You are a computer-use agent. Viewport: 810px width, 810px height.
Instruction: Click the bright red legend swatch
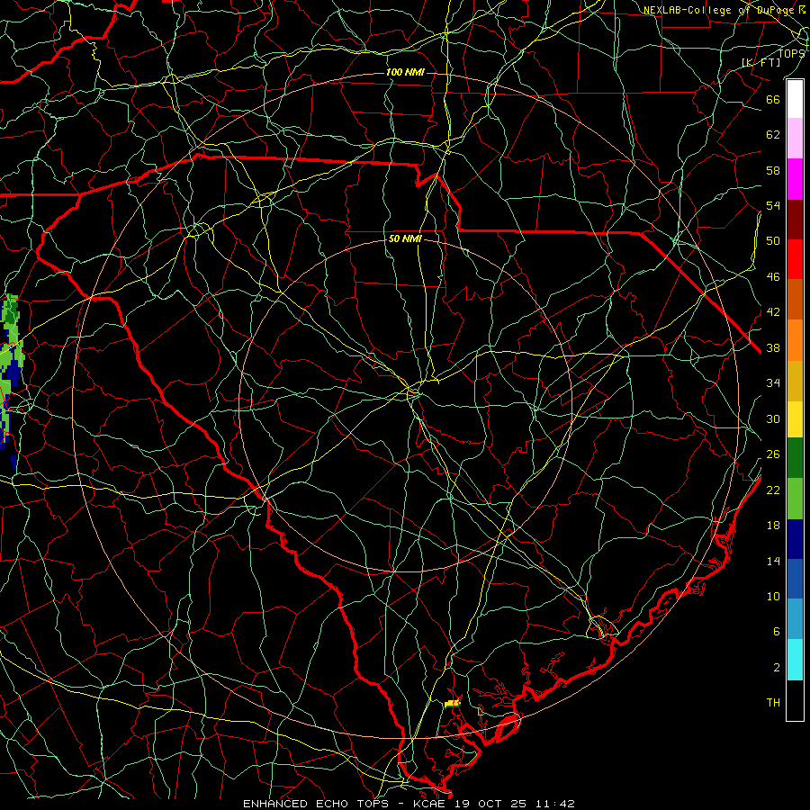(x=795, y=259)
